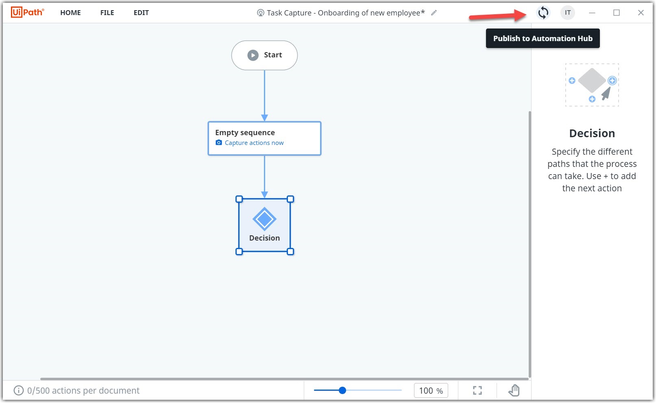The image size is (656, 403).
Task: Click the 100% zoom input field
Action: point(430,390)
